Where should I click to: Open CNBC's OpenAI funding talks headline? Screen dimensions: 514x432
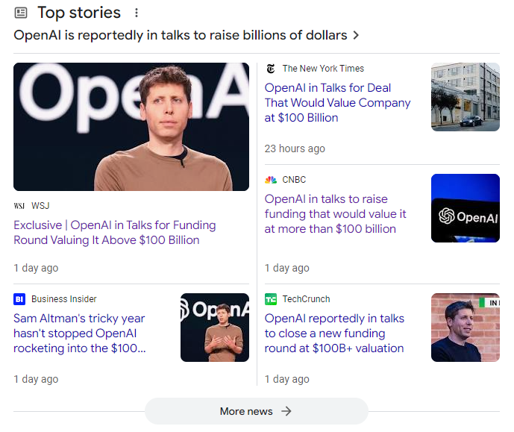point(336,214)
